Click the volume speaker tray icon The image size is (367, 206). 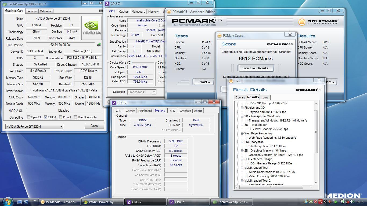352,202
